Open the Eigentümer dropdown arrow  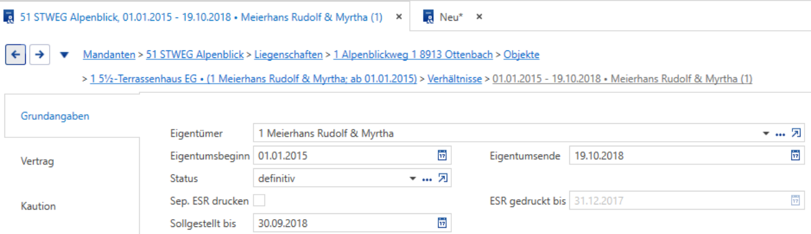pos(767,134)
